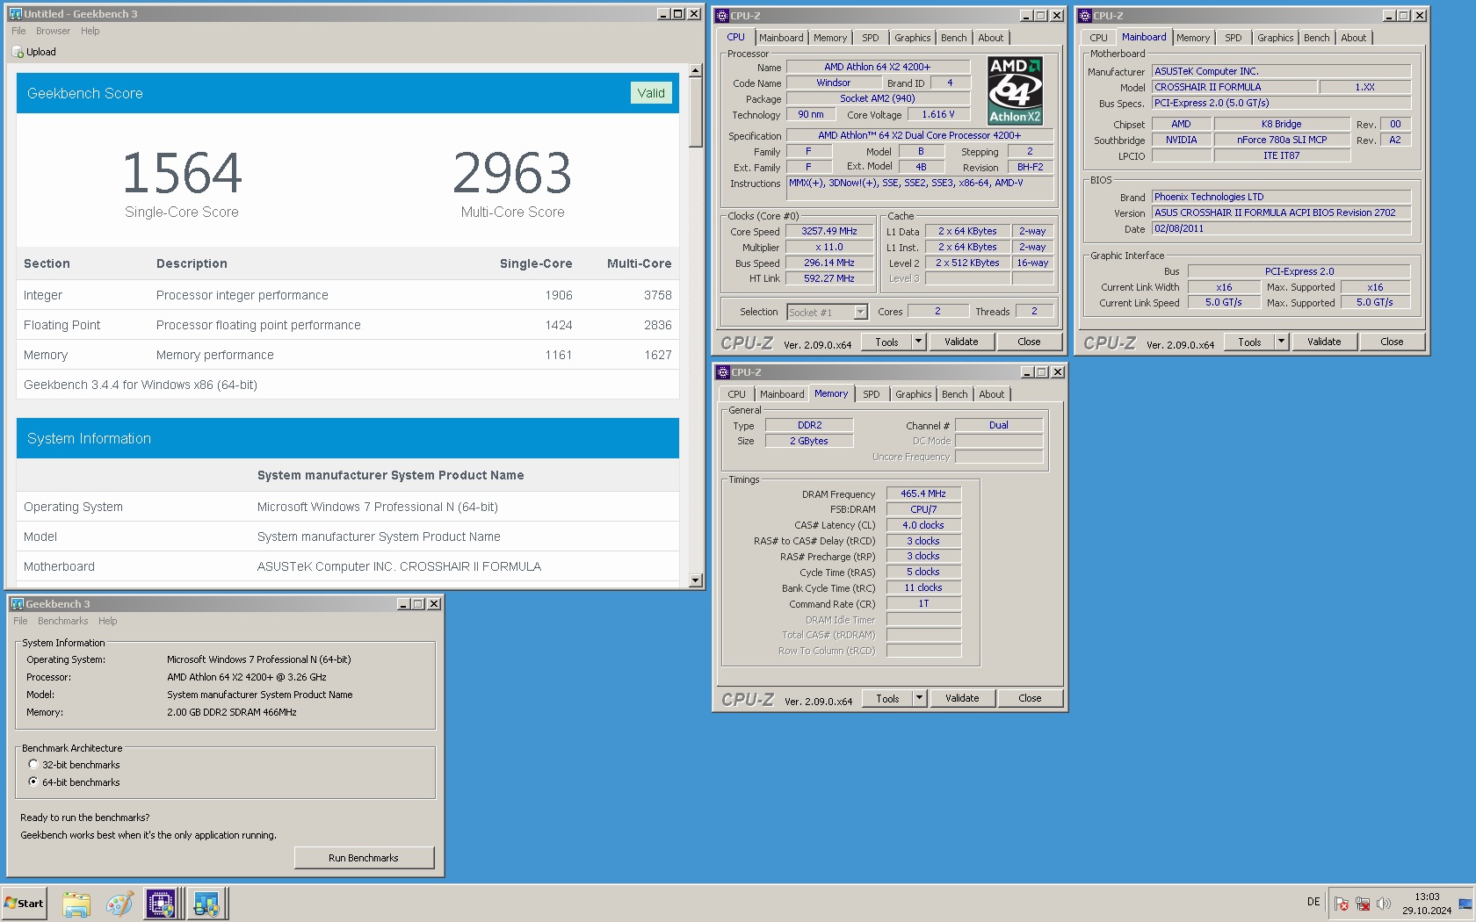Click the Action Center flag tray icon

(1342, 904)
